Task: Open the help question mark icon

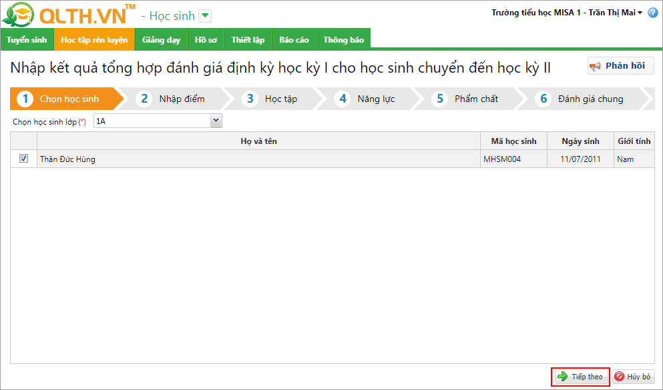Action: pyautogui.click(x=652, y=13)
